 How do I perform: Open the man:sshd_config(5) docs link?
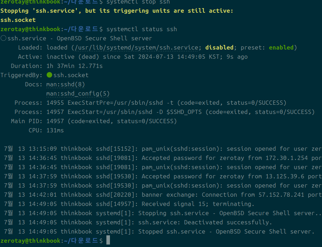click(x=78, y=93)
